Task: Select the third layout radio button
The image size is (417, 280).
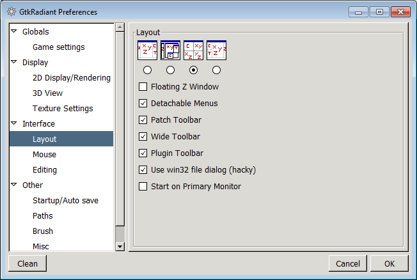Action: tap(193, 70)
